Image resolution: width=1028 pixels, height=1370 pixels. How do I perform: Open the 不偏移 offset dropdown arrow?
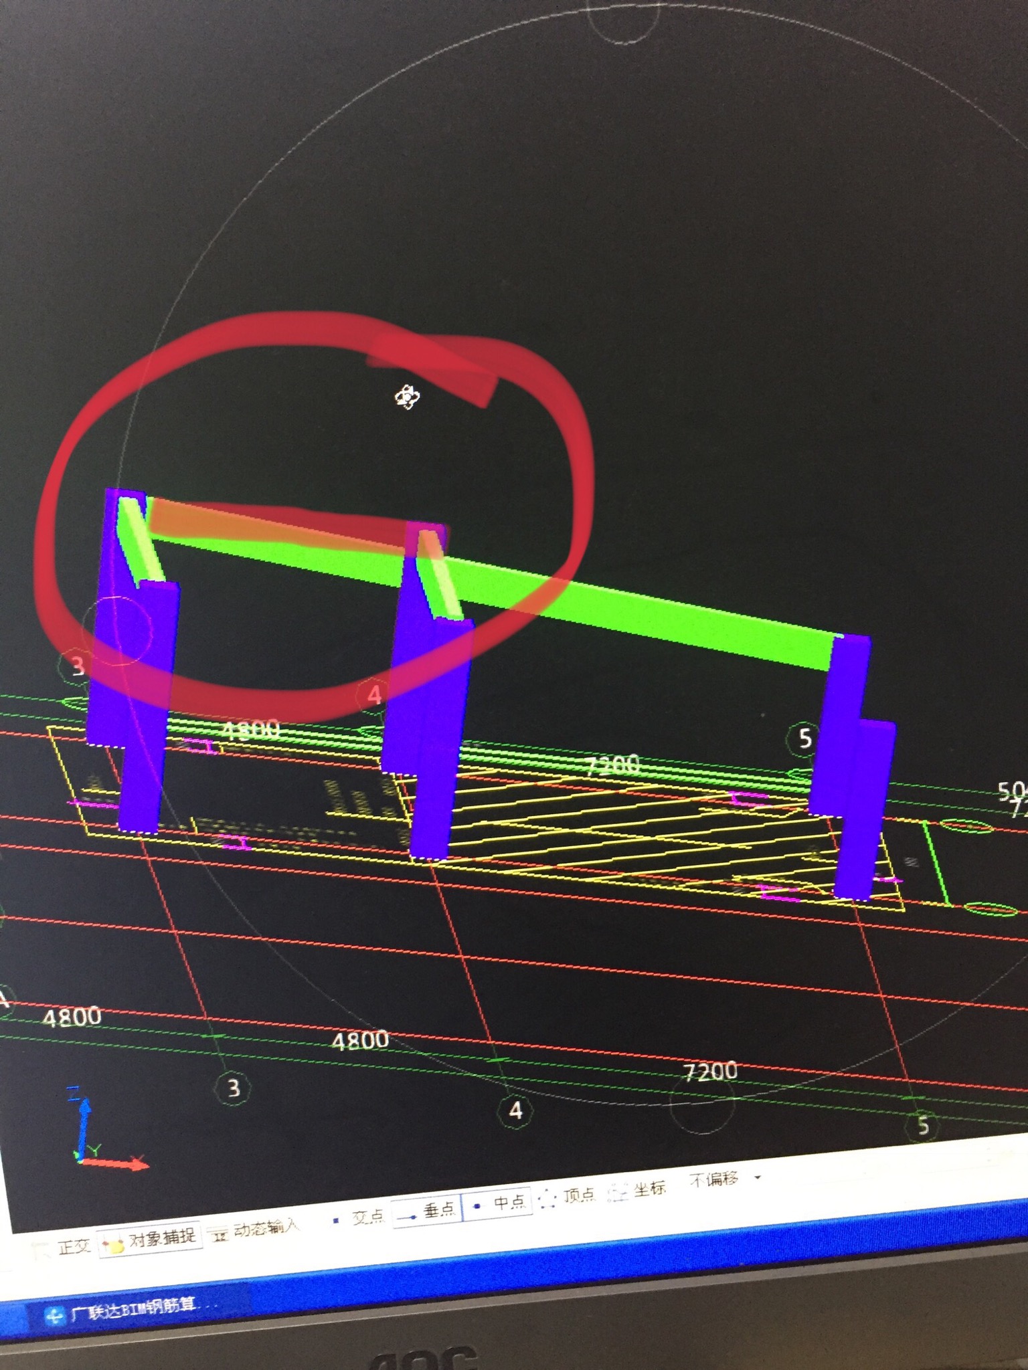coord(758,1177)
